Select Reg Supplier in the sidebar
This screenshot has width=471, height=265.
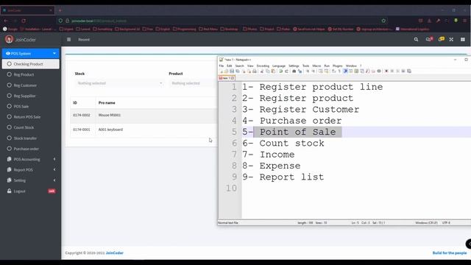pyautogui.click(x=31, y=96)
